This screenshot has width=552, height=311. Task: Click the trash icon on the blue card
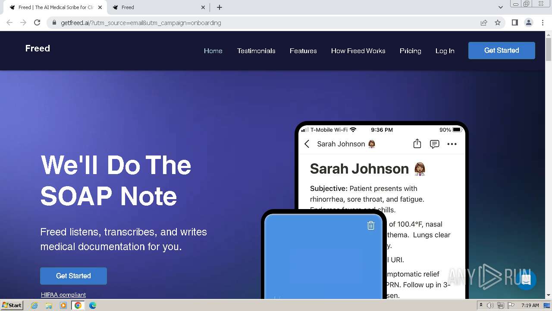pyautogui.click(x=371, y=225)
